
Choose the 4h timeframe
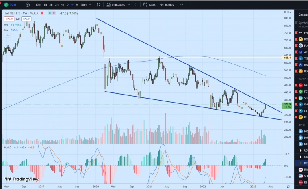pos(62,5)
